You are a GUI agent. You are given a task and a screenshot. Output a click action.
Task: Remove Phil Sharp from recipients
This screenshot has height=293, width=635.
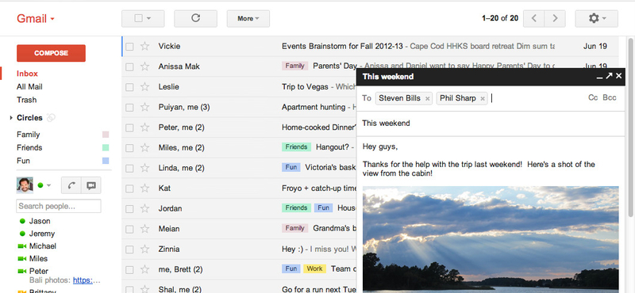[x=483, y=99]
